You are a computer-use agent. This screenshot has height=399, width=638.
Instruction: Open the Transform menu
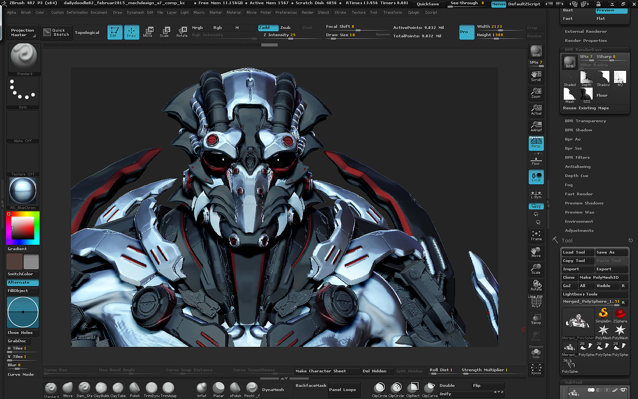tap(392, 13)
